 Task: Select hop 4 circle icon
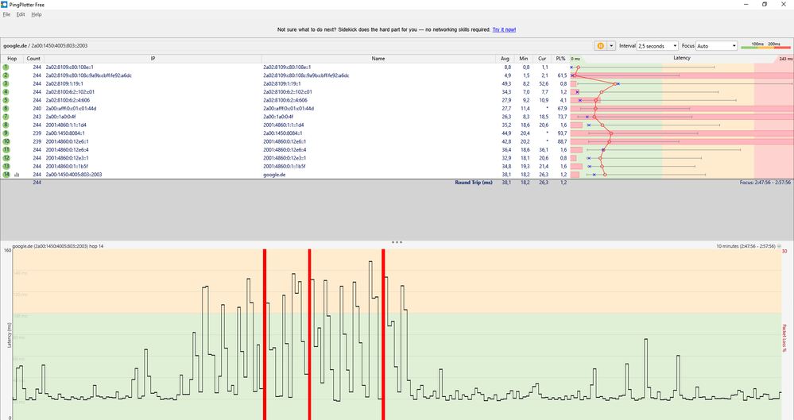[x=6, y=92]
